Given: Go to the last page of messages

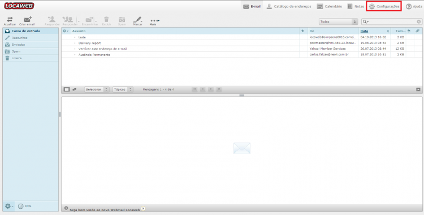Looking at the screenshot, I should tap(219, 89).
